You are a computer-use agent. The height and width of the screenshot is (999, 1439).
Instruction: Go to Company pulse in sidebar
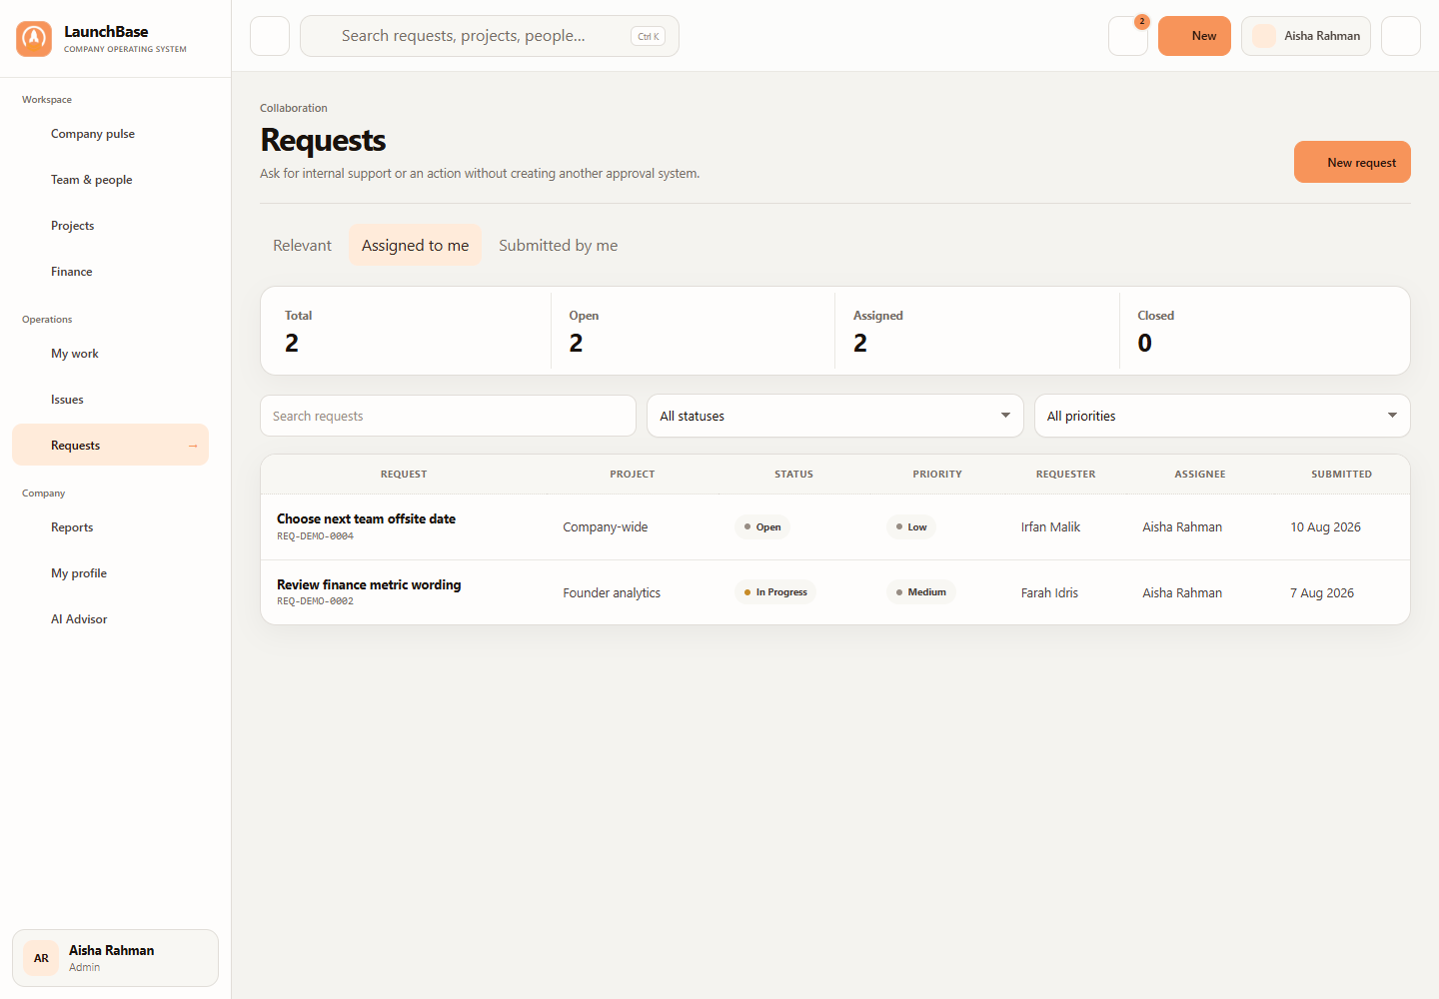coord(110,134)
